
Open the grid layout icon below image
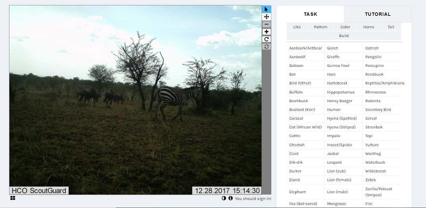(x=13, y=198)
